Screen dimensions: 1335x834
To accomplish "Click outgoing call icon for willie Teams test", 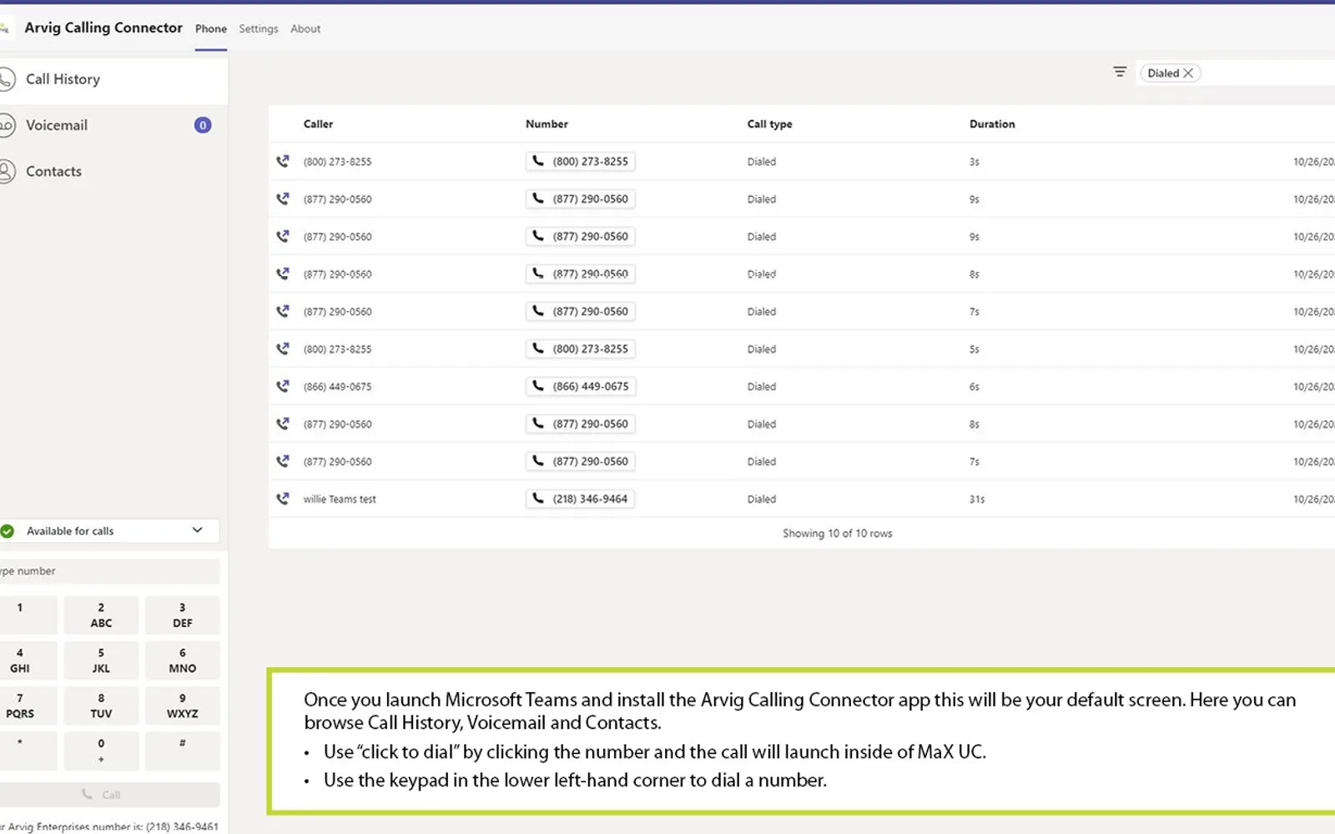I will 283,499.
